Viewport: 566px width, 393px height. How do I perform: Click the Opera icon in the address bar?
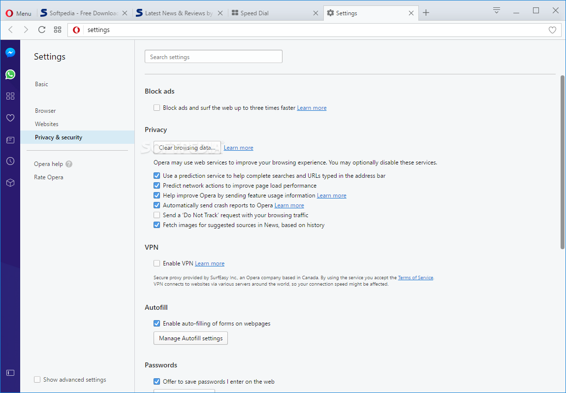[x=76, y=30]
